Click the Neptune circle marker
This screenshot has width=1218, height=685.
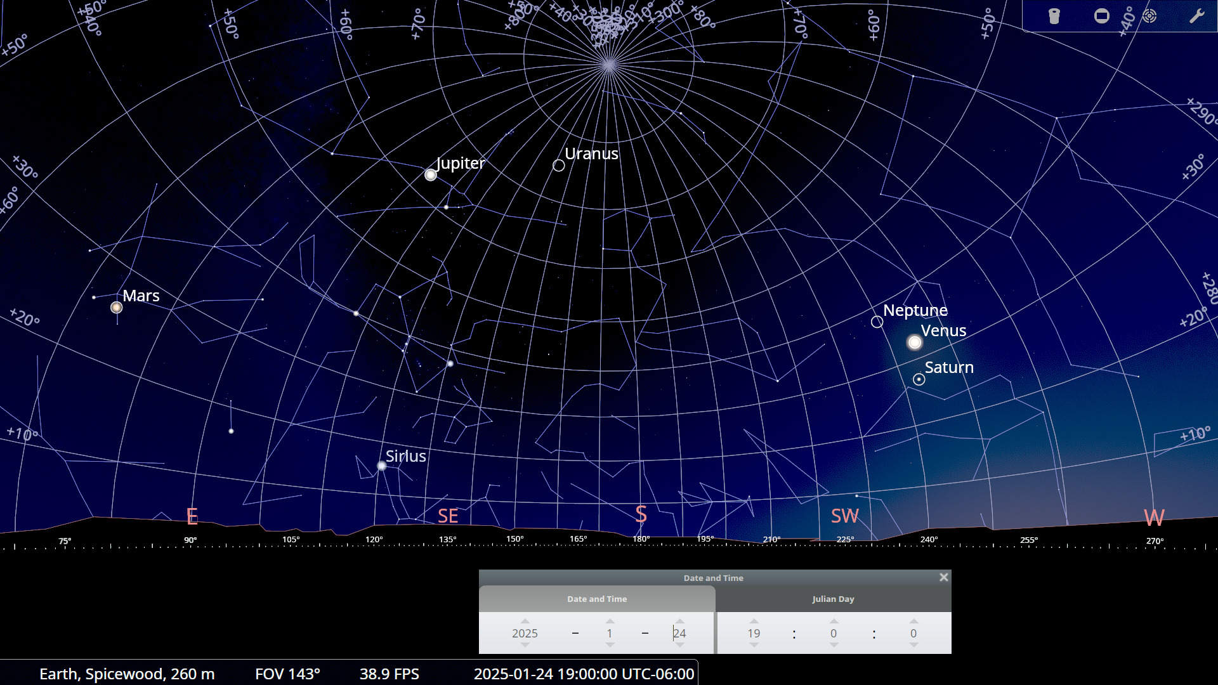pyautogui.click(x=877, y=322)
